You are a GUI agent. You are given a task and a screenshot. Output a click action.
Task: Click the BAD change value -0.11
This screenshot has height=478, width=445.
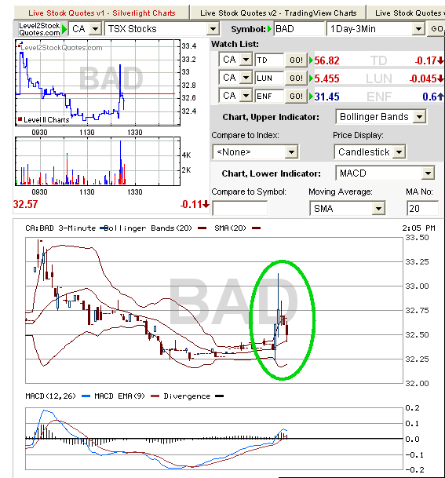click(x=191, y=204)
